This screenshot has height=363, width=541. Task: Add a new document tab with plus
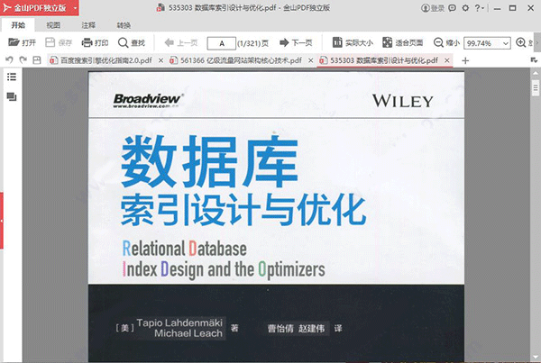pos(465,60)
